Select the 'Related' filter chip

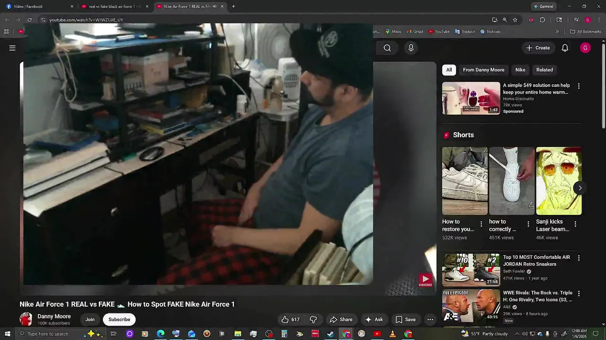click(x=544, y=70)
